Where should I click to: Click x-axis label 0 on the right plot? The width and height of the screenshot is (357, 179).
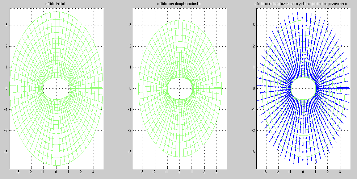tap(303, 172)
